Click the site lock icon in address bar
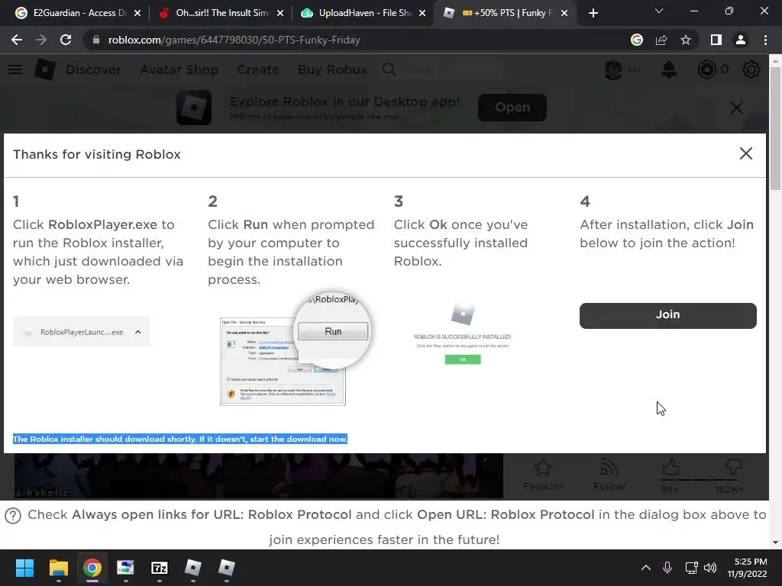 point(95,40)
